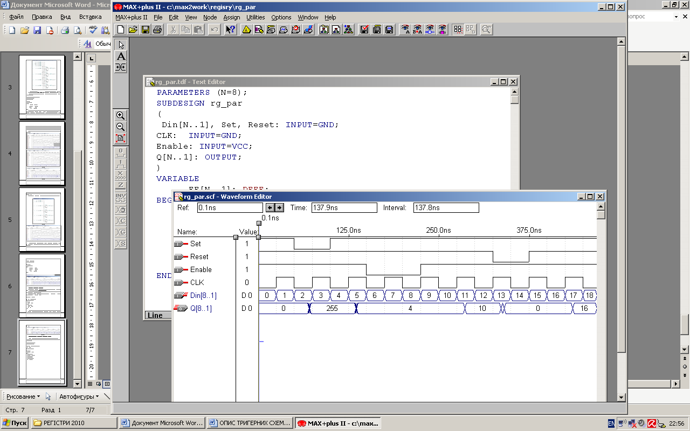This screenshot has height=431, width=690.
Task: Launch the Simulator toolbar icon
Action: click(284, 30)
